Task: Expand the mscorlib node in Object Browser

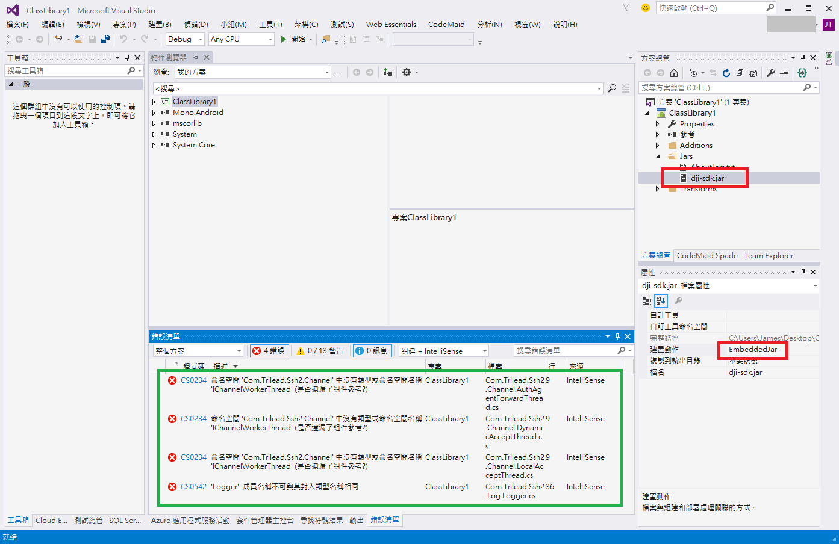Action: click(154, 123)
